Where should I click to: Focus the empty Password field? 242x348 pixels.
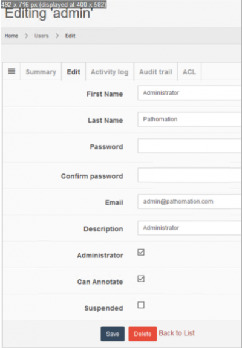click(x=189, y=146)
